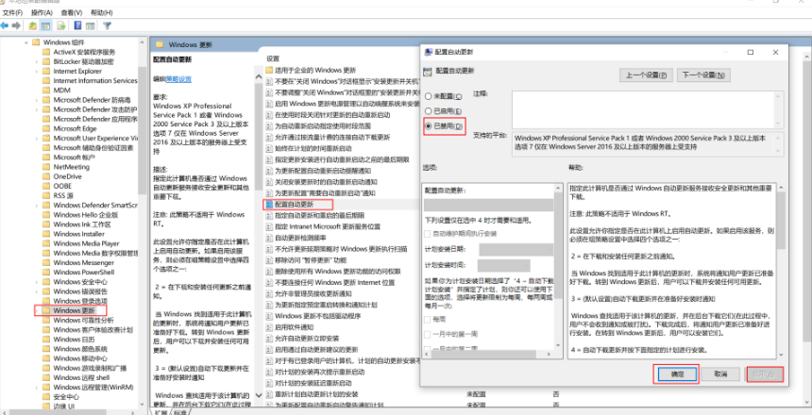Toggle the show/hide action pane icon
Screen dimensions: 812x415
pos(90,25)
